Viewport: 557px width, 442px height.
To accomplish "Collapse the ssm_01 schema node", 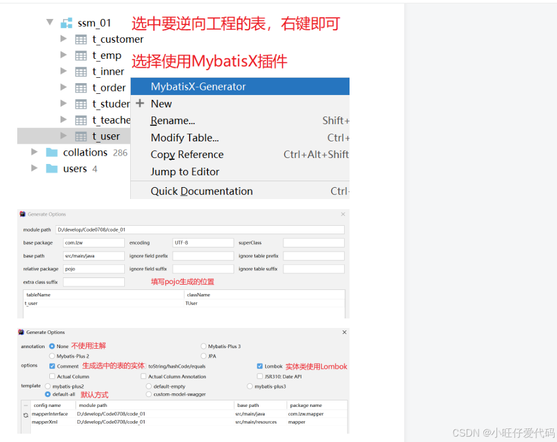I will point(50,22).
